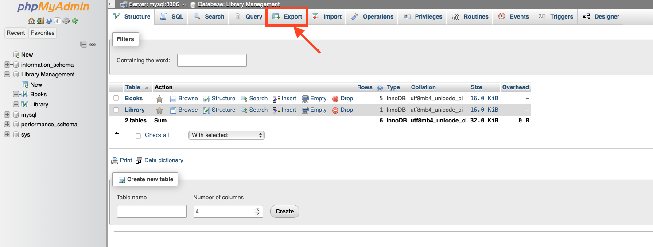
Task: Empty the Library table
Action: click(x=314, y=110)
